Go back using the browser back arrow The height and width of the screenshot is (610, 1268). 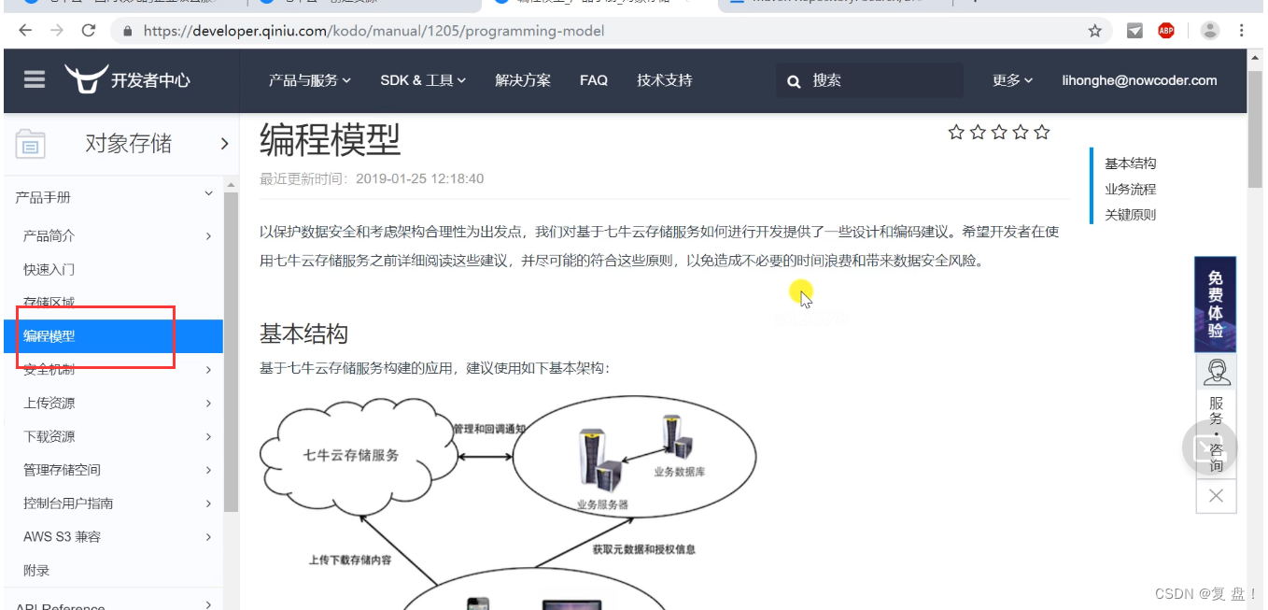[x=25, y=31]
